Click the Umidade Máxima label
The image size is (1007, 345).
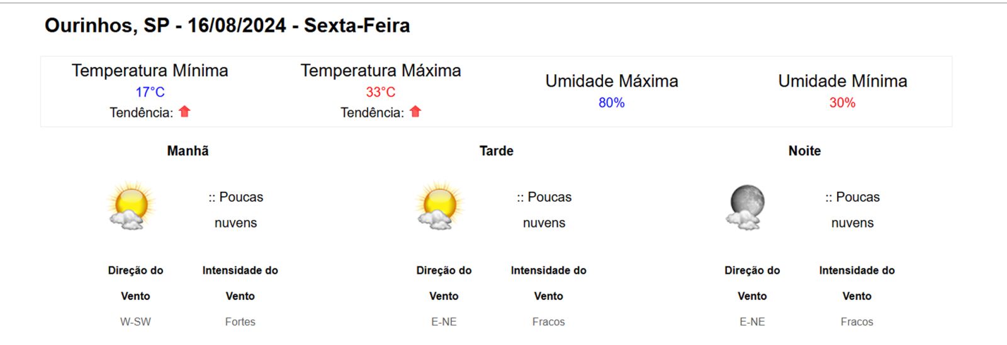point(611,81)
